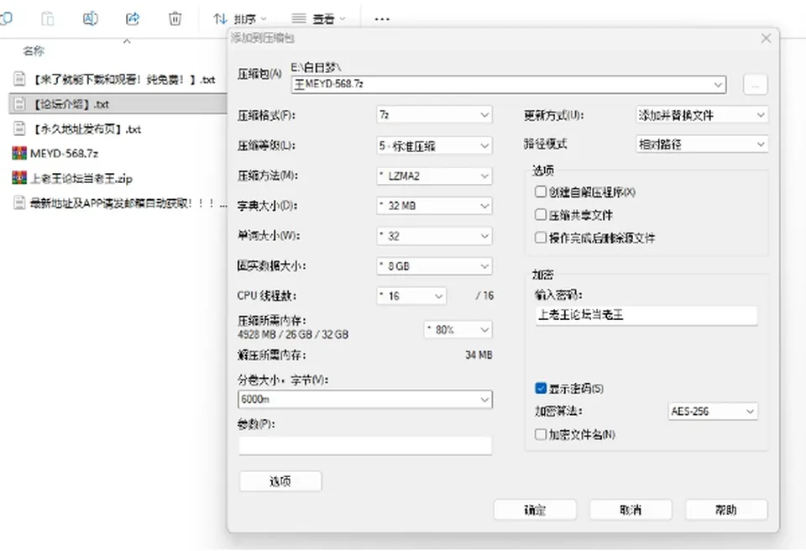806x551 pixels.
Task: Click into the 输入密码 password field
Action: point(646,315)
